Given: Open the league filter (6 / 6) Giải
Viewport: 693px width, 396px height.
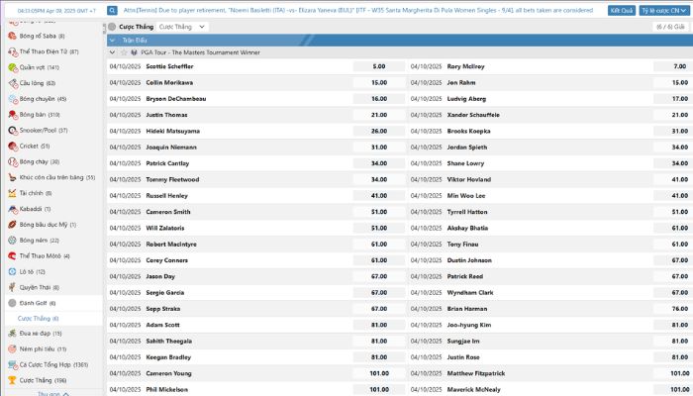Looking at the screenshot, I should tap(670, 27).
